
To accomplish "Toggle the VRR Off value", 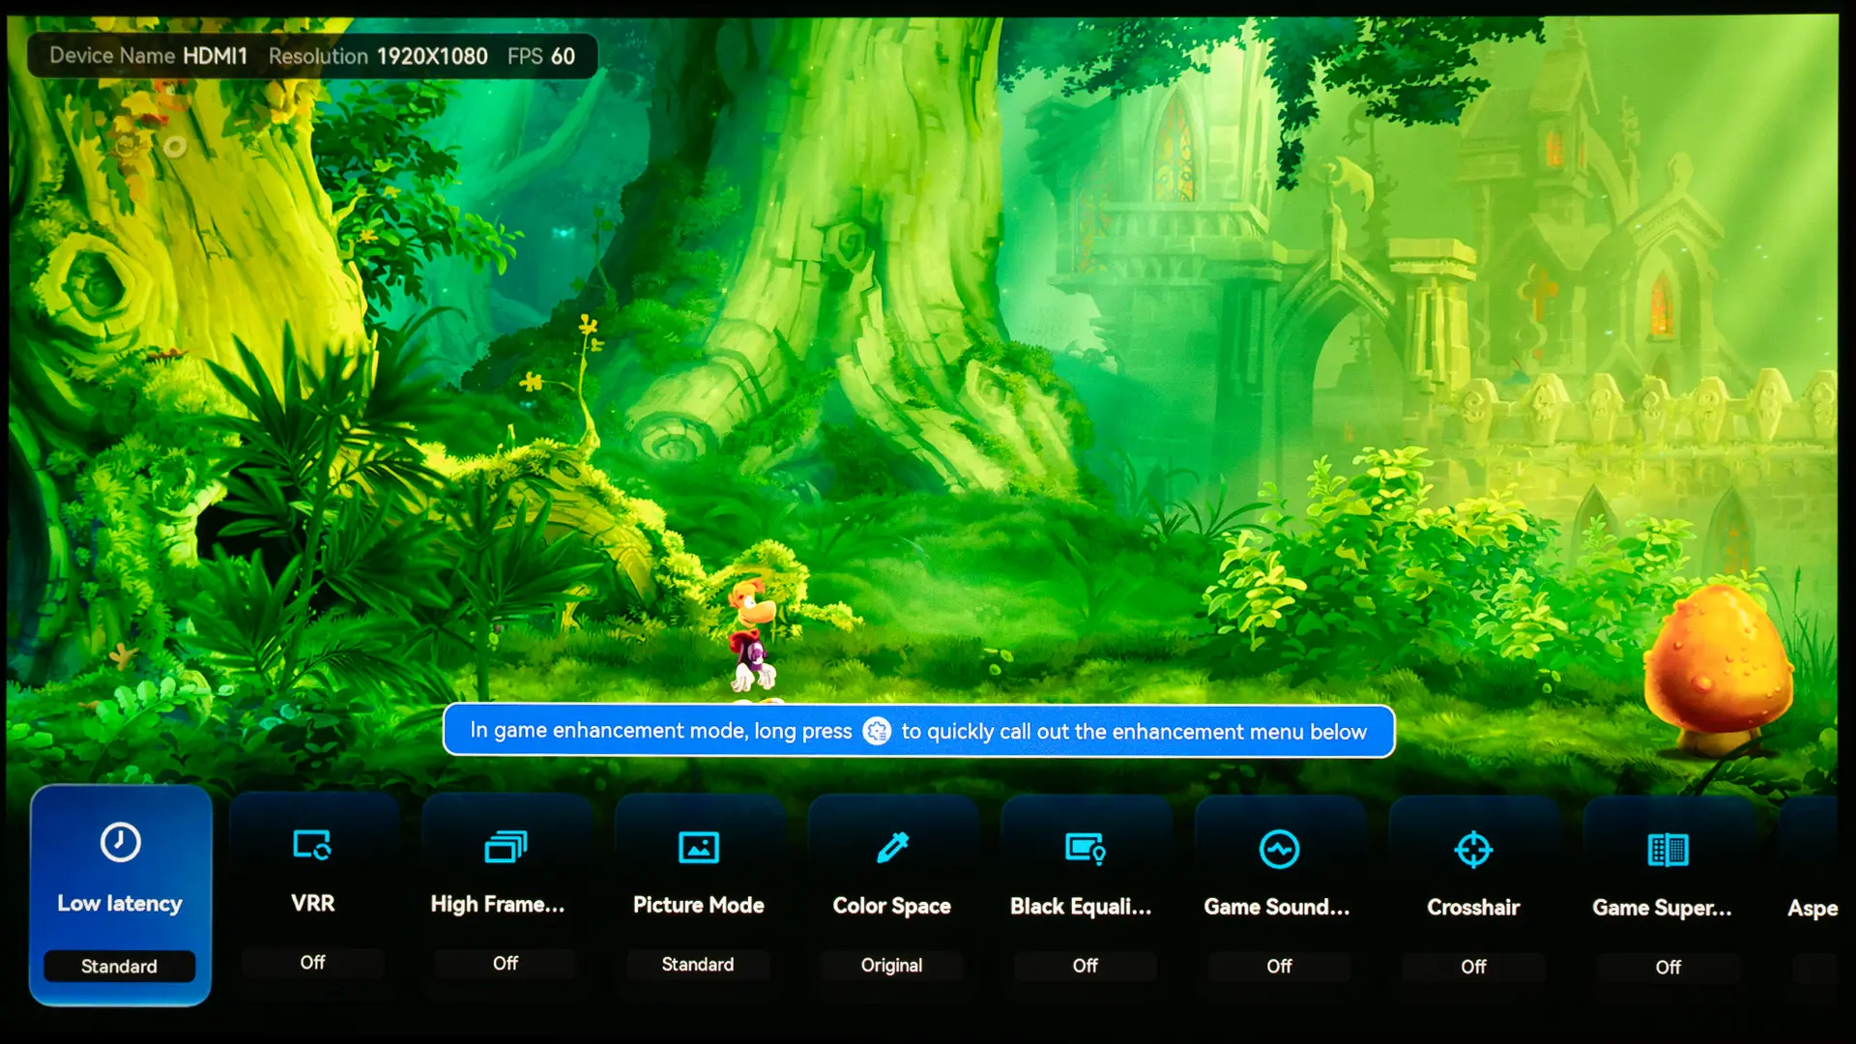I will pos(312,963).
